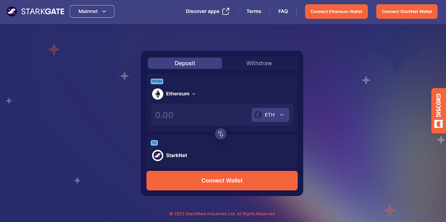The height and width of the screenshot is (222, 446).
Task: Open the Mainnet network dropdown
Action: (x=92, y=11)
